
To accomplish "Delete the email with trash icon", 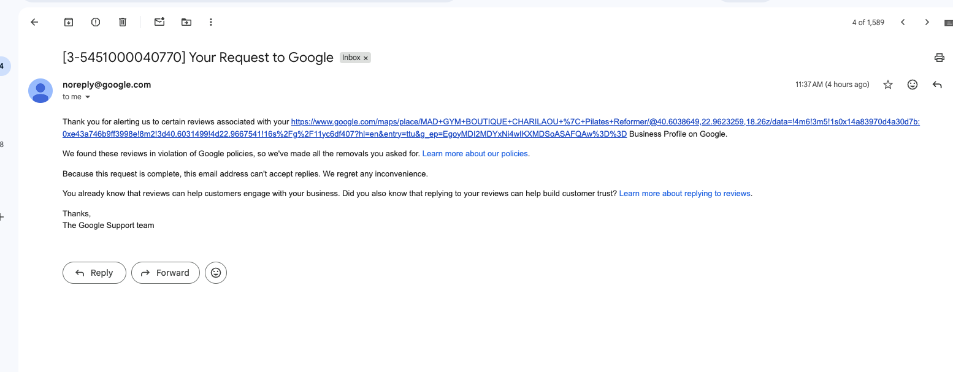I will point(123,22).
